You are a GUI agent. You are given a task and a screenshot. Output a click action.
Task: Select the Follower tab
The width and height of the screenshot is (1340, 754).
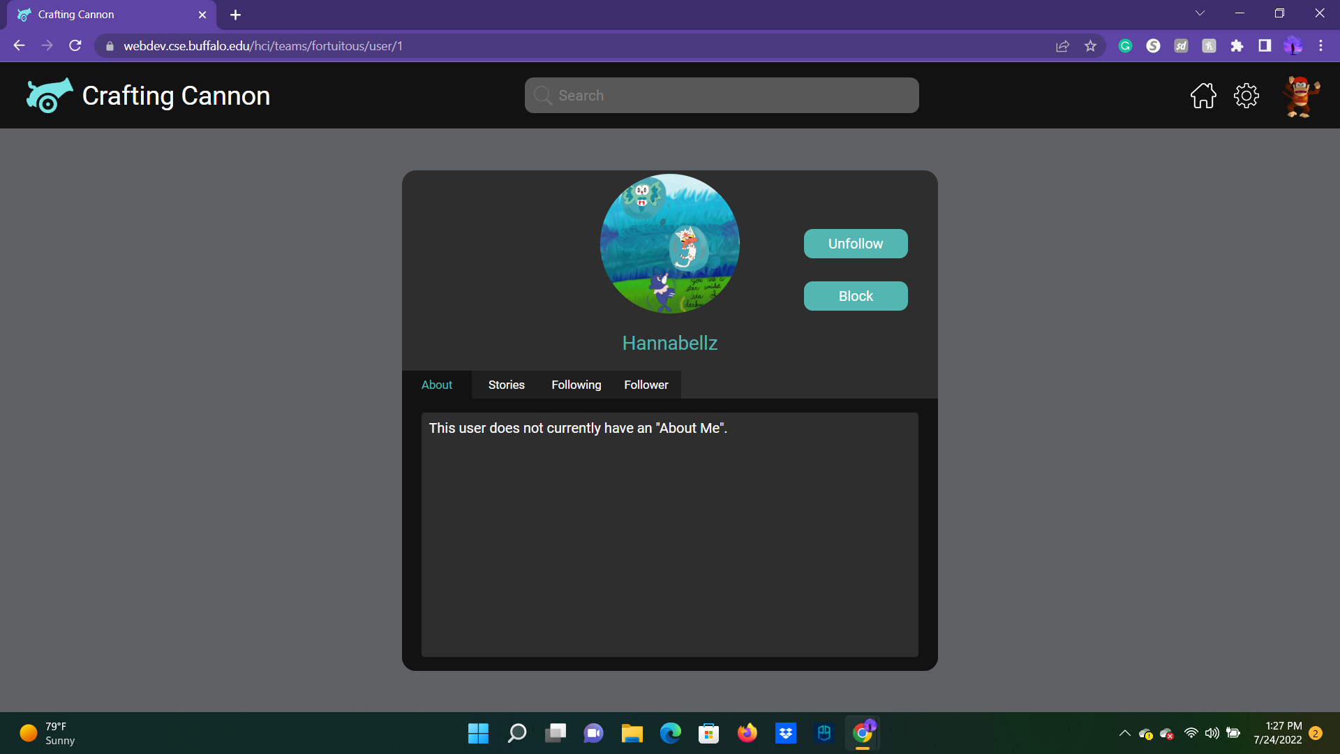tap(646, 385)
